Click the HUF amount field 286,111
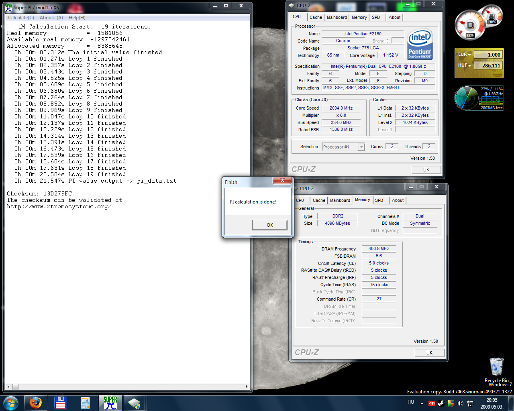514x411 pixels. pyautogui.click(x=488, y=65)
